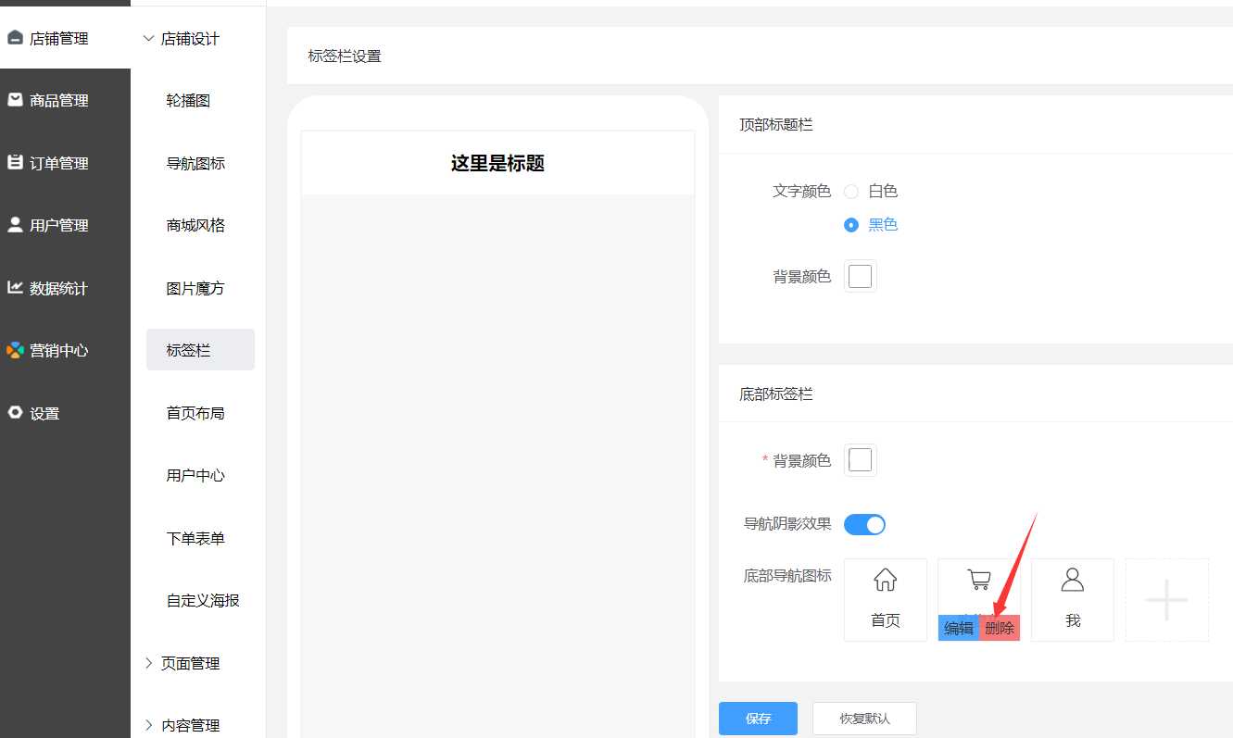1233x738 pixels.
Task: Select the shopping cart nav icon
Action: [x=979, y=580]
